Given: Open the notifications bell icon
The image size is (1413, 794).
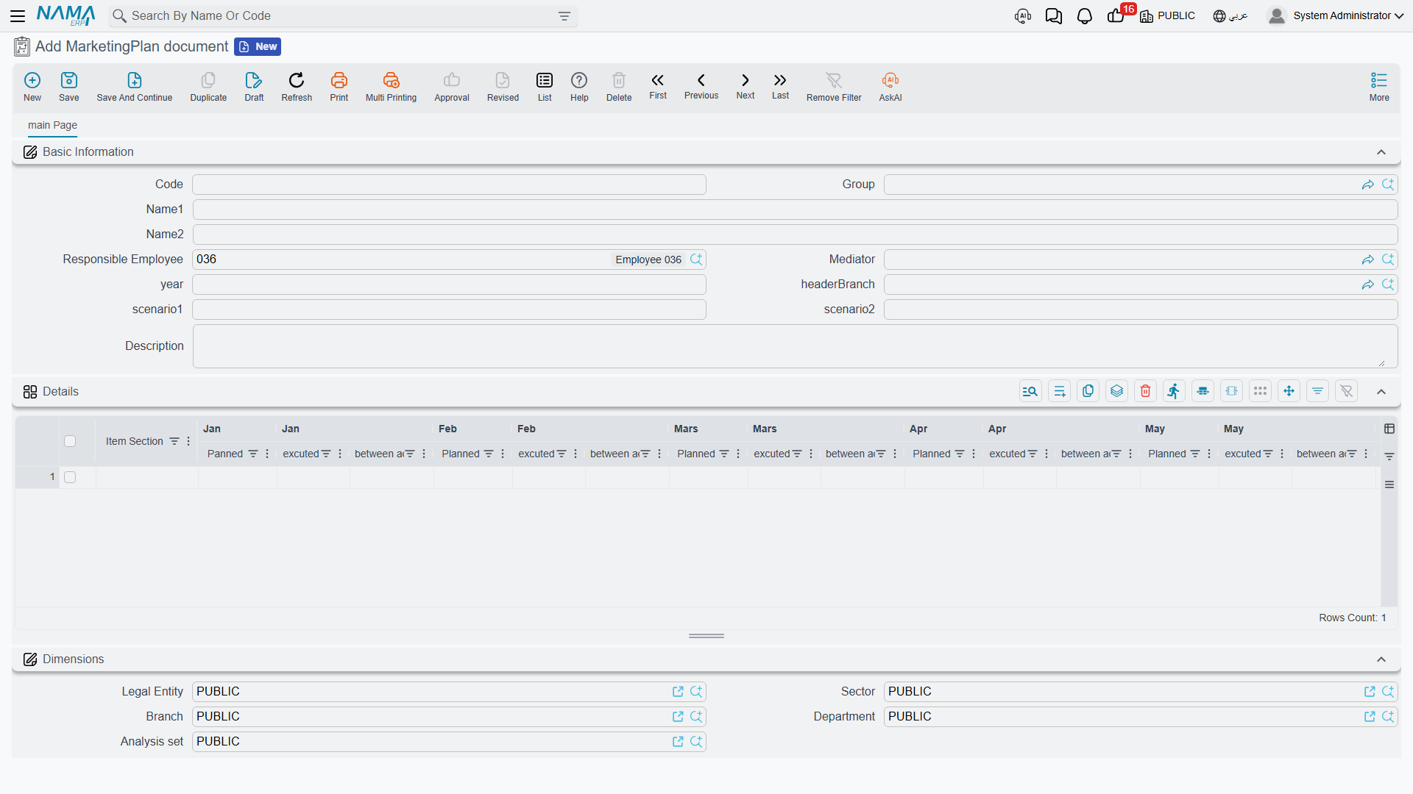Looking at the screenshot, I should click(x=1085, y=16).
